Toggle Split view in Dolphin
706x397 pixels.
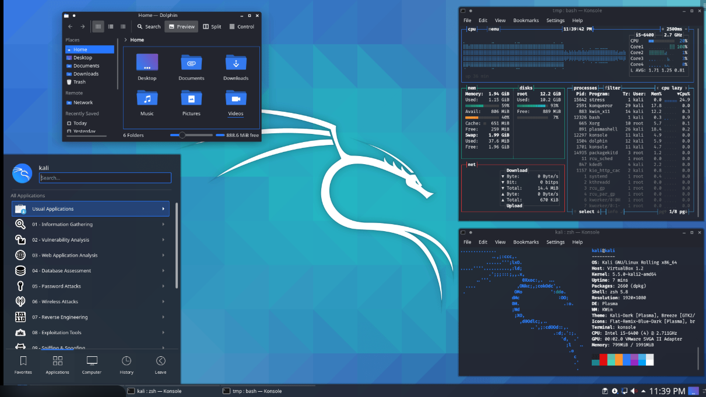tap(212, 27)
